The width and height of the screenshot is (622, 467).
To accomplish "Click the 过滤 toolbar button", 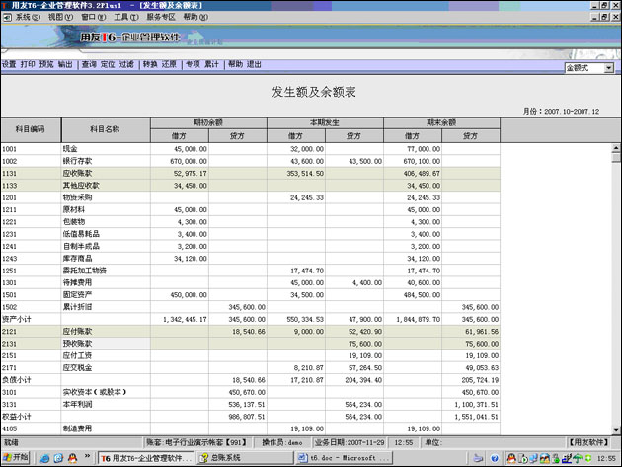I will pos(126,64).
